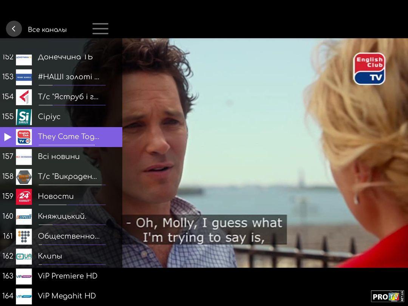This screenshot has width=408, height=306.
Task: Switch to Всі новини channel 157
Action: coord(59,156)
